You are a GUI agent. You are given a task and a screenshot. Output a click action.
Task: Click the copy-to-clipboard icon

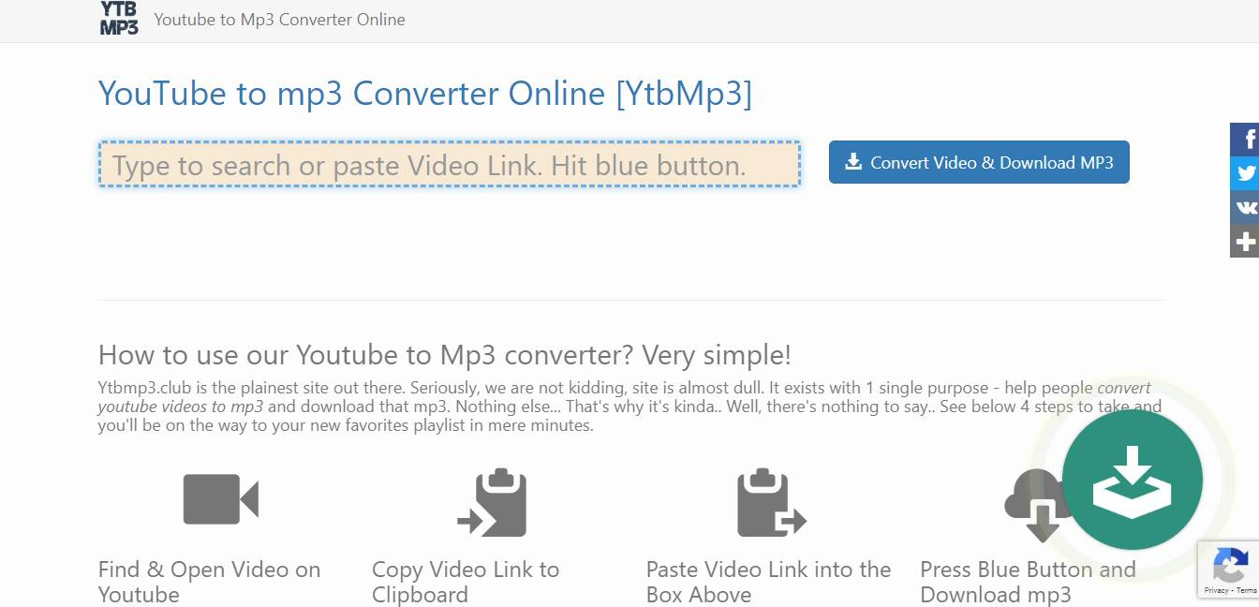[492, 502]
